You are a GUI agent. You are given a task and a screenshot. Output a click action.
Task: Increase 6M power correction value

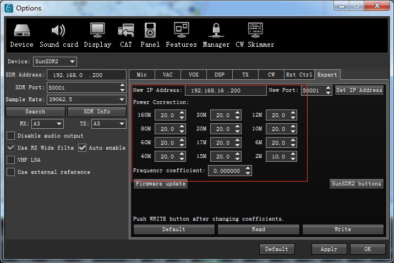(293, 140)
